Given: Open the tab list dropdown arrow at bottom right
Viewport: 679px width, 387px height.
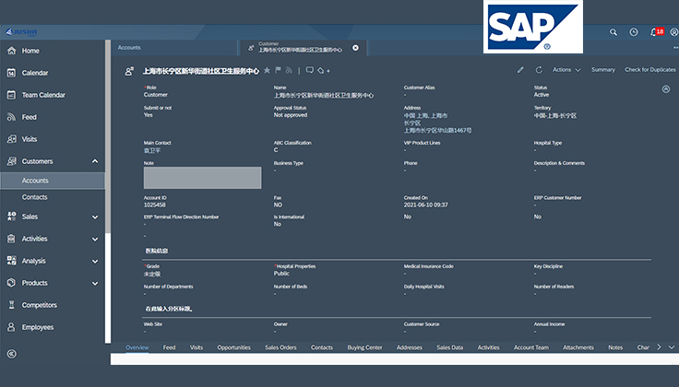Looking at the screenshot, I should [672, 346].
